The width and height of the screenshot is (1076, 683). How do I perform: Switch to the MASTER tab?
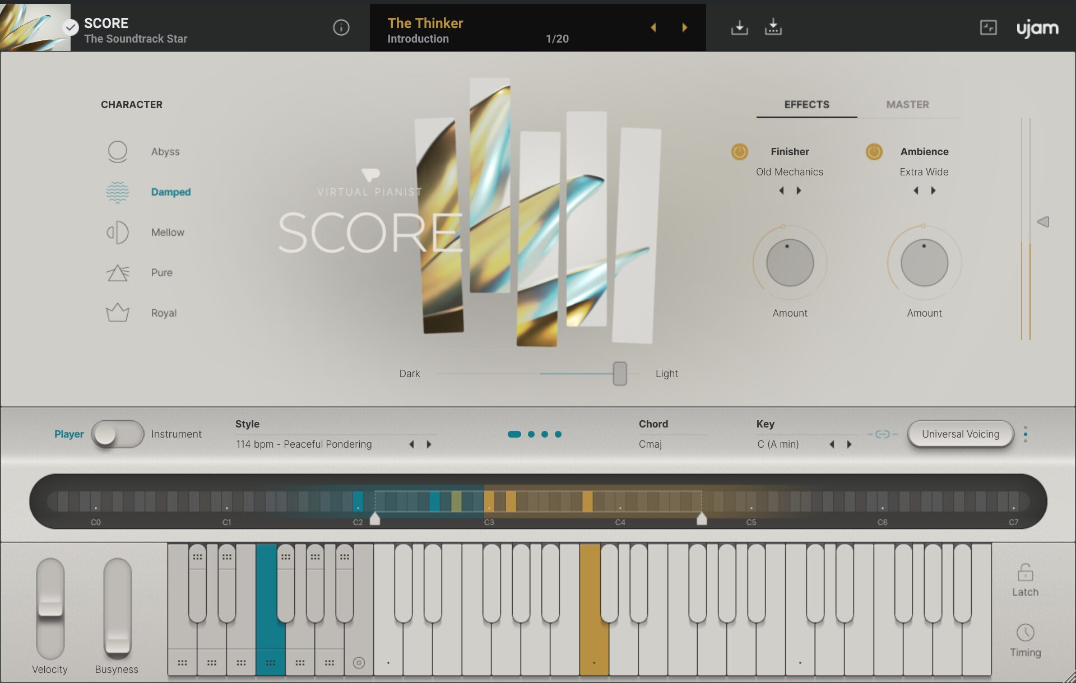[907, 105]
